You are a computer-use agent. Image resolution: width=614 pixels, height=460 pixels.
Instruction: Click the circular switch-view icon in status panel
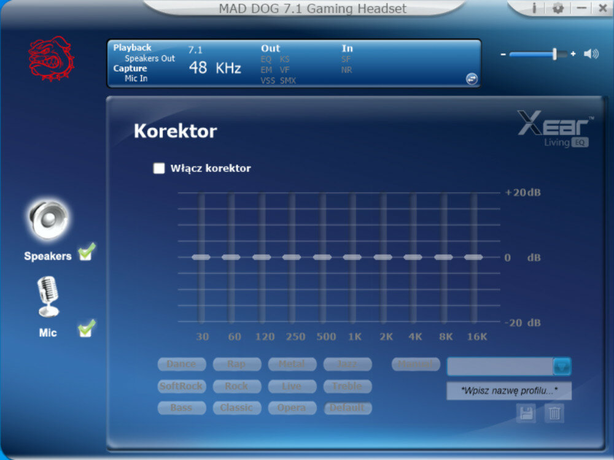pyautogui.click(x=472, y=79)
